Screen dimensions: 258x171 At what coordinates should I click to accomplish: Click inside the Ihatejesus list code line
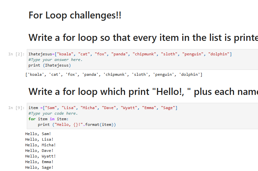130,54
